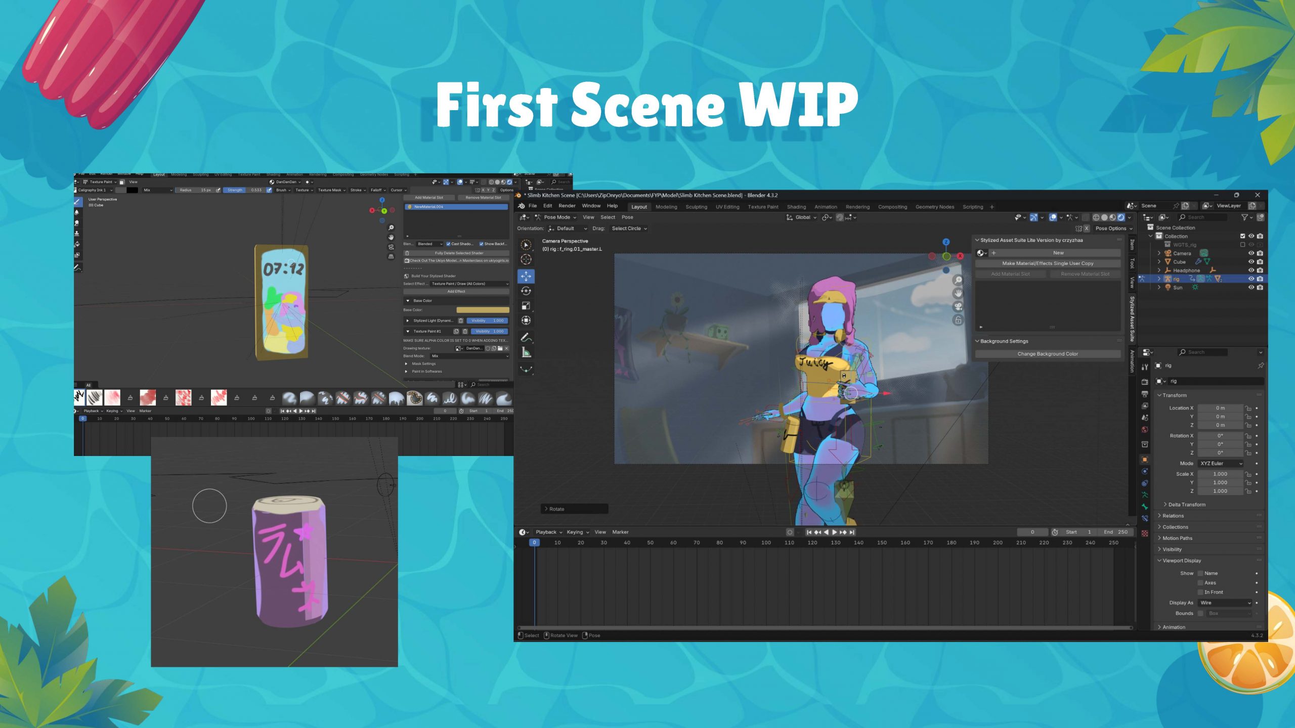Hide the Cube object with its eye icon
1295x728 pixels.
point(1251,262)
